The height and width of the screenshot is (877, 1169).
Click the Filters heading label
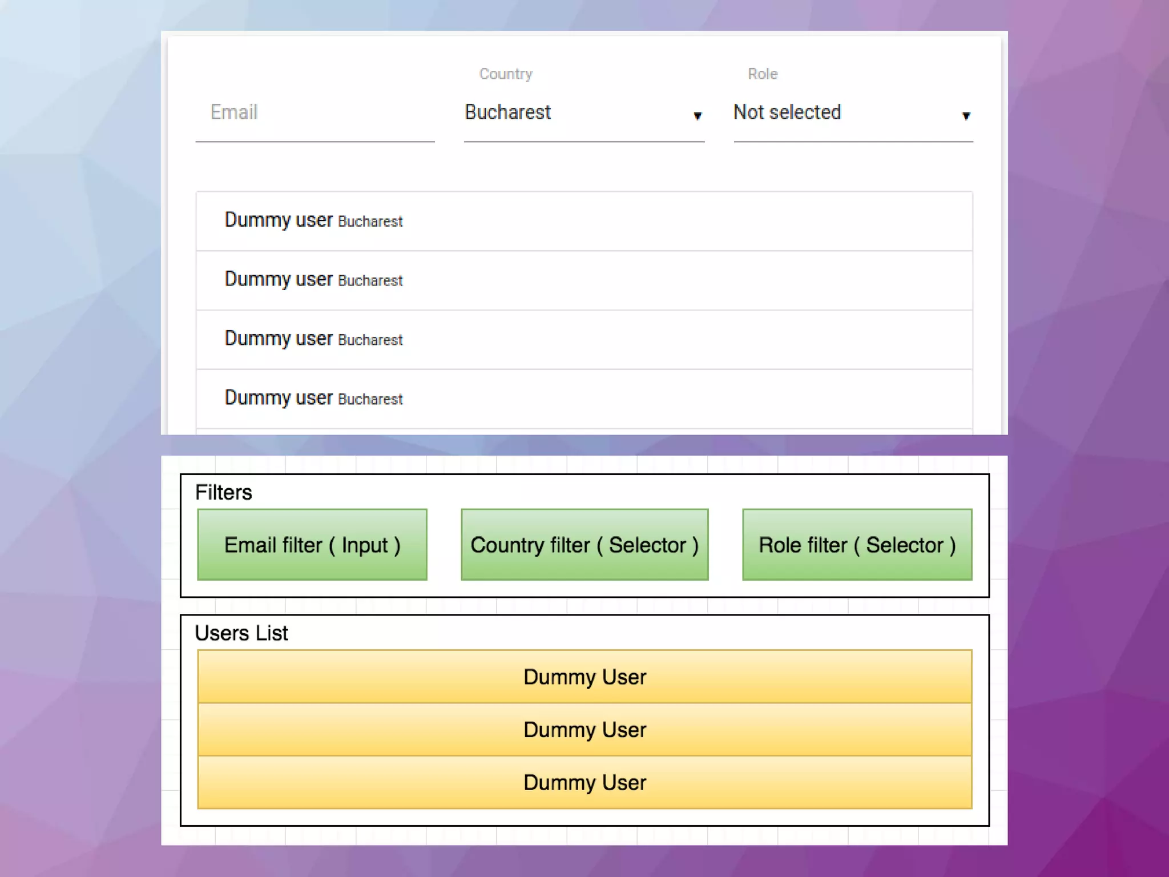[x=224, y=492]
